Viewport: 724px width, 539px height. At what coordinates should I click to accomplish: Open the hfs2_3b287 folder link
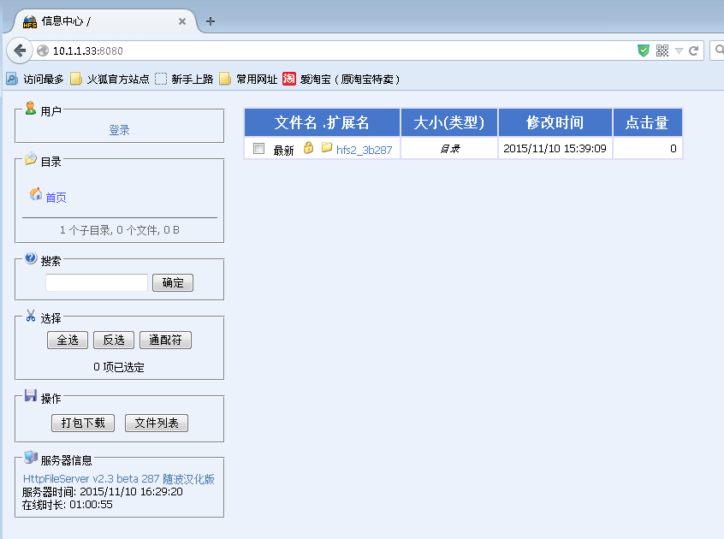point(365,150)
